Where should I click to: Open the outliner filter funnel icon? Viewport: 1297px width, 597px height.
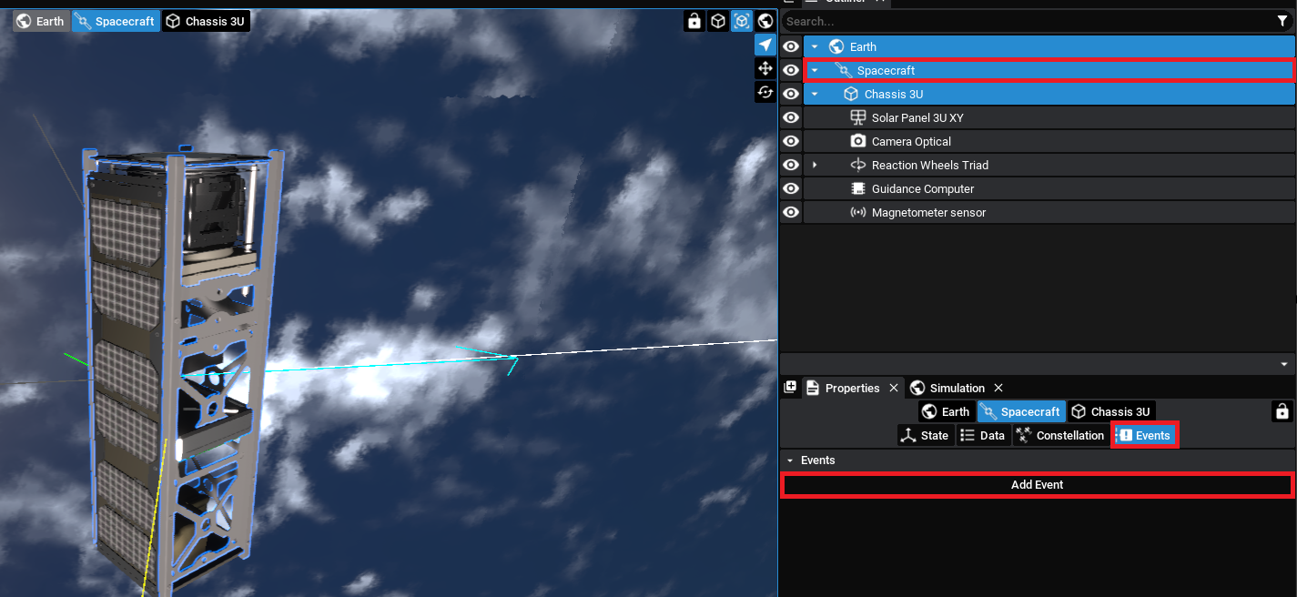[x=1282, y=21]
